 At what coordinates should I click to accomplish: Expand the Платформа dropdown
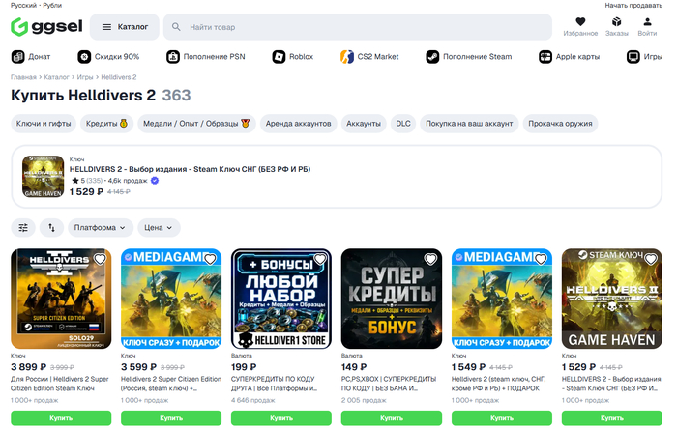pyautogui.click(x=101, y=228)
